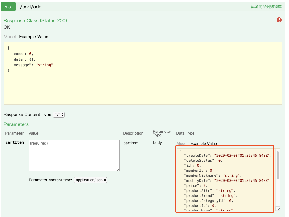This screenshot has height=217, width=289.
Task: Click the "productAttr" line in example
Action: tap(210, 190)
